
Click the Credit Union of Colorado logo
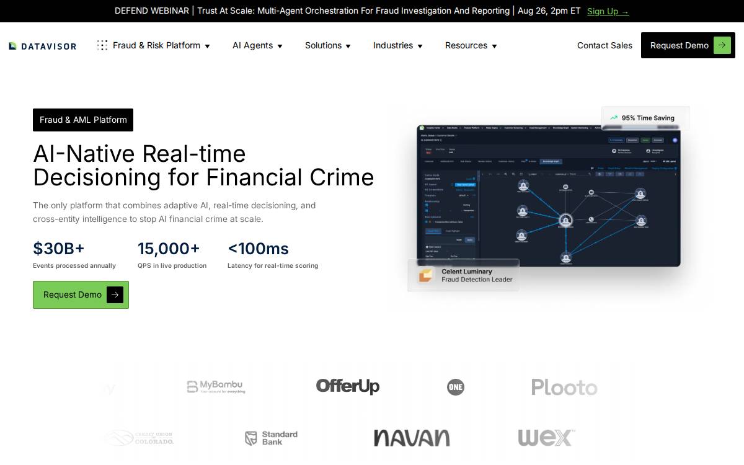pos(139,438)
